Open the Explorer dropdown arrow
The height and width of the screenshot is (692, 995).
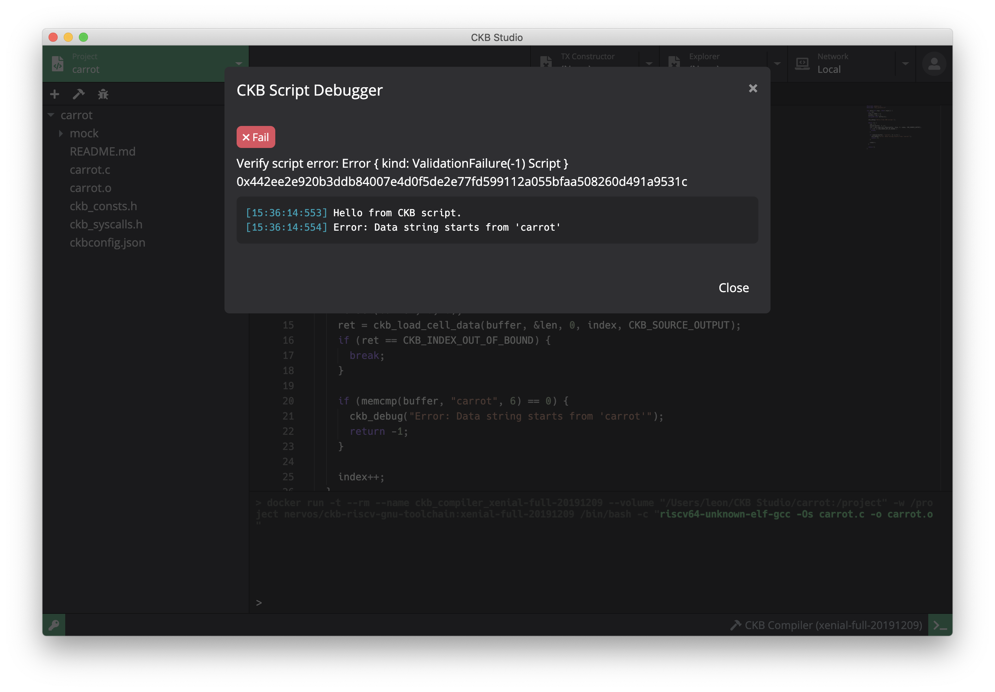[777, 64]
